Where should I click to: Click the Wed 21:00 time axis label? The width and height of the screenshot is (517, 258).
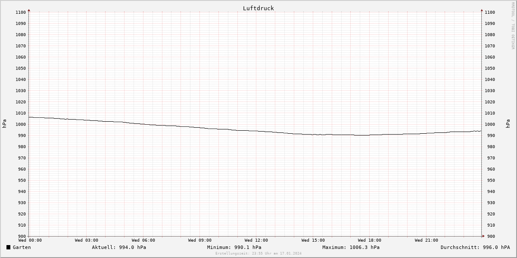pyautogui.click(x=427, y=240)
